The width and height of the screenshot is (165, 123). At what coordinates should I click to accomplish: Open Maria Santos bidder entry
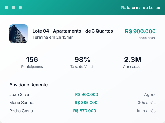(x=22, y=103)
